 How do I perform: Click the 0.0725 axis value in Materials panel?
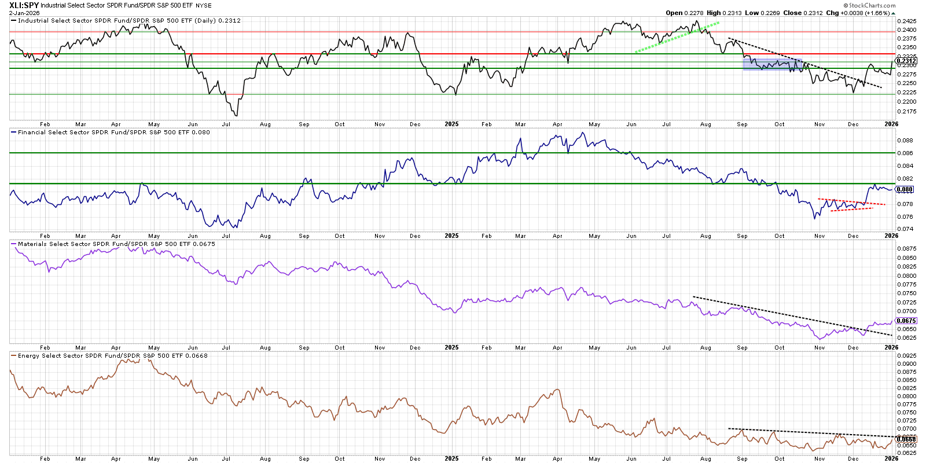(x=907, y=303)
